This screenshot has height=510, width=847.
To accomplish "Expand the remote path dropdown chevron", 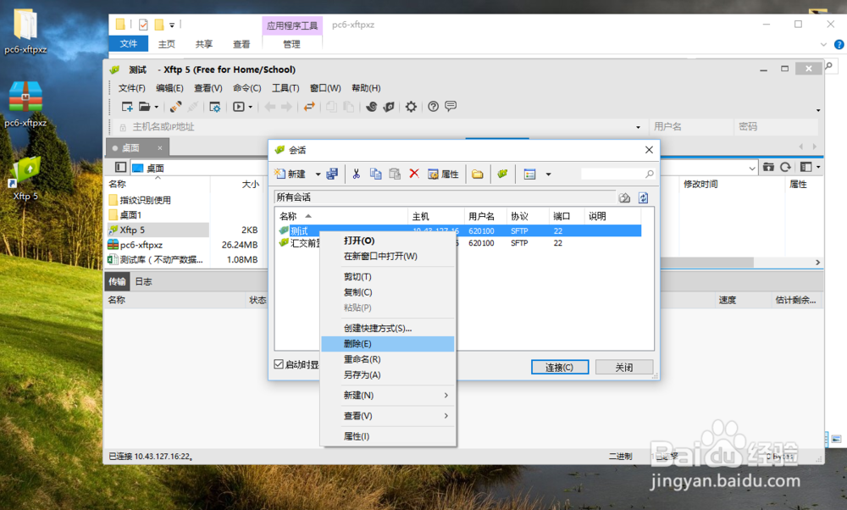I will [752, 168].
